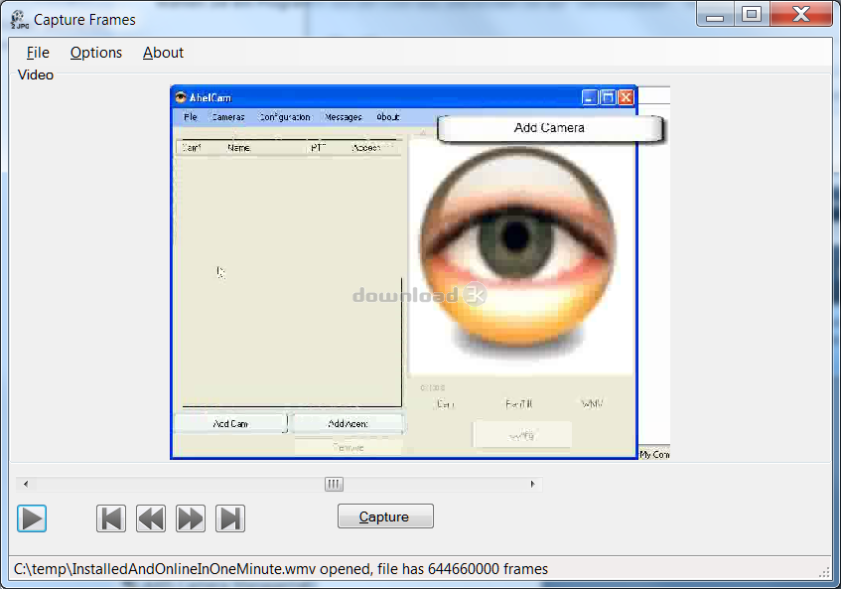Viewport: 841px width, 589px height.
Task: Open the File menu
Action: tap(38, 53)
